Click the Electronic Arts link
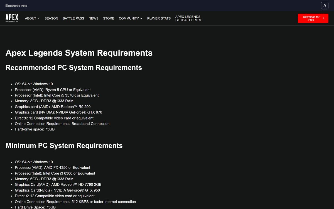This screenshot has height=209, width=334. [x=16, y=6]
